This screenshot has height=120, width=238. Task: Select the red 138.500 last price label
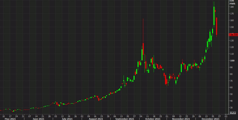233,34
